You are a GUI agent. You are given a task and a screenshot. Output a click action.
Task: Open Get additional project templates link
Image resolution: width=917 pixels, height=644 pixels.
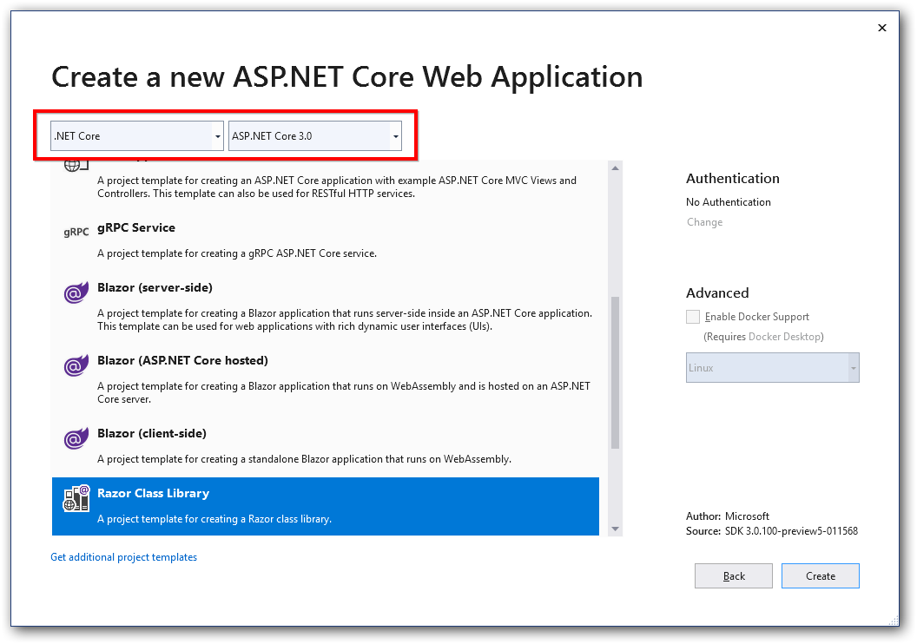[123, 556]
